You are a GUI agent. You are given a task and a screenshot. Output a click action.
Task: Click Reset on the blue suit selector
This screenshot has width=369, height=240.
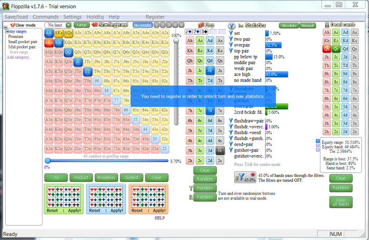(94, 211)
